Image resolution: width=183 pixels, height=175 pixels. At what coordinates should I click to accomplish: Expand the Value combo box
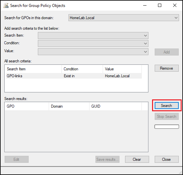coord(93,52)
